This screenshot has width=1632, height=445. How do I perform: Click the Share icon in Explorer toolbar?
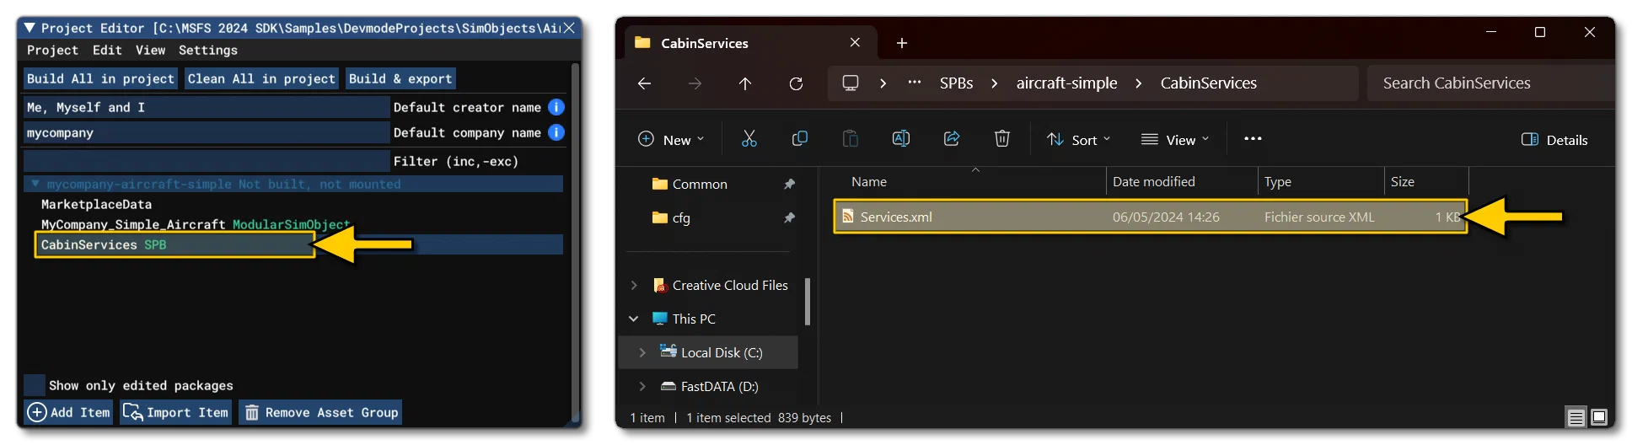pyautogui.click(x=951, y=139)
